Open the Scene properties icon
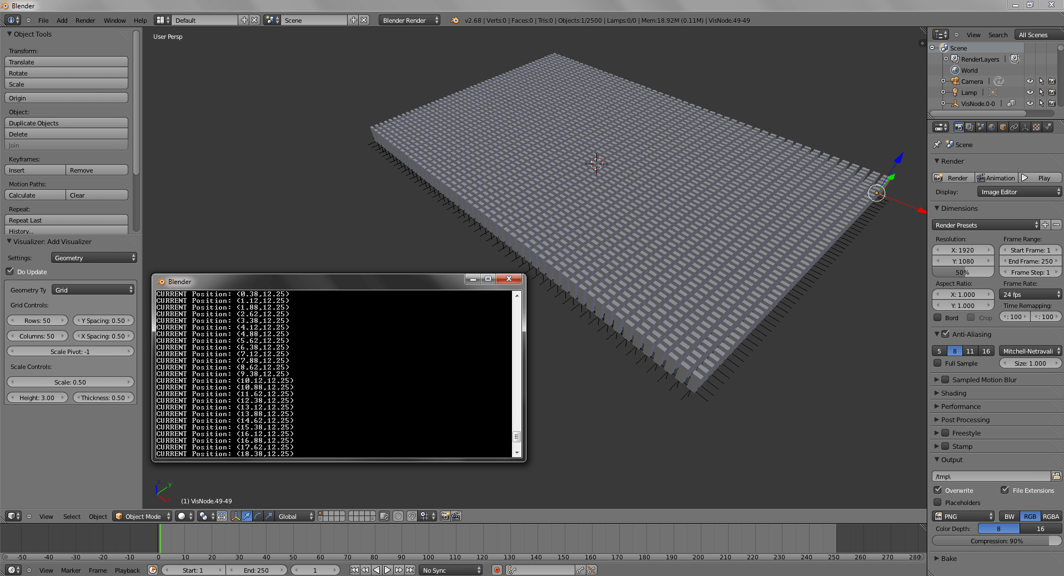Image resolution: width=1064 pixels, height=576 pixels. click(x=981, y=127)
